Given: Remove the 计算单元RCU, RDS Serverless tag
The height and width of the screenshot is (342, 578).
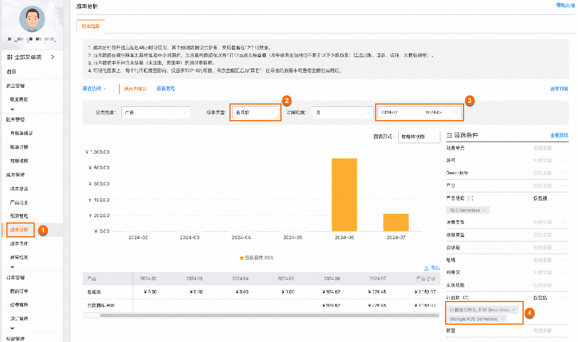Looking at the screenshot, I should 513,310.
